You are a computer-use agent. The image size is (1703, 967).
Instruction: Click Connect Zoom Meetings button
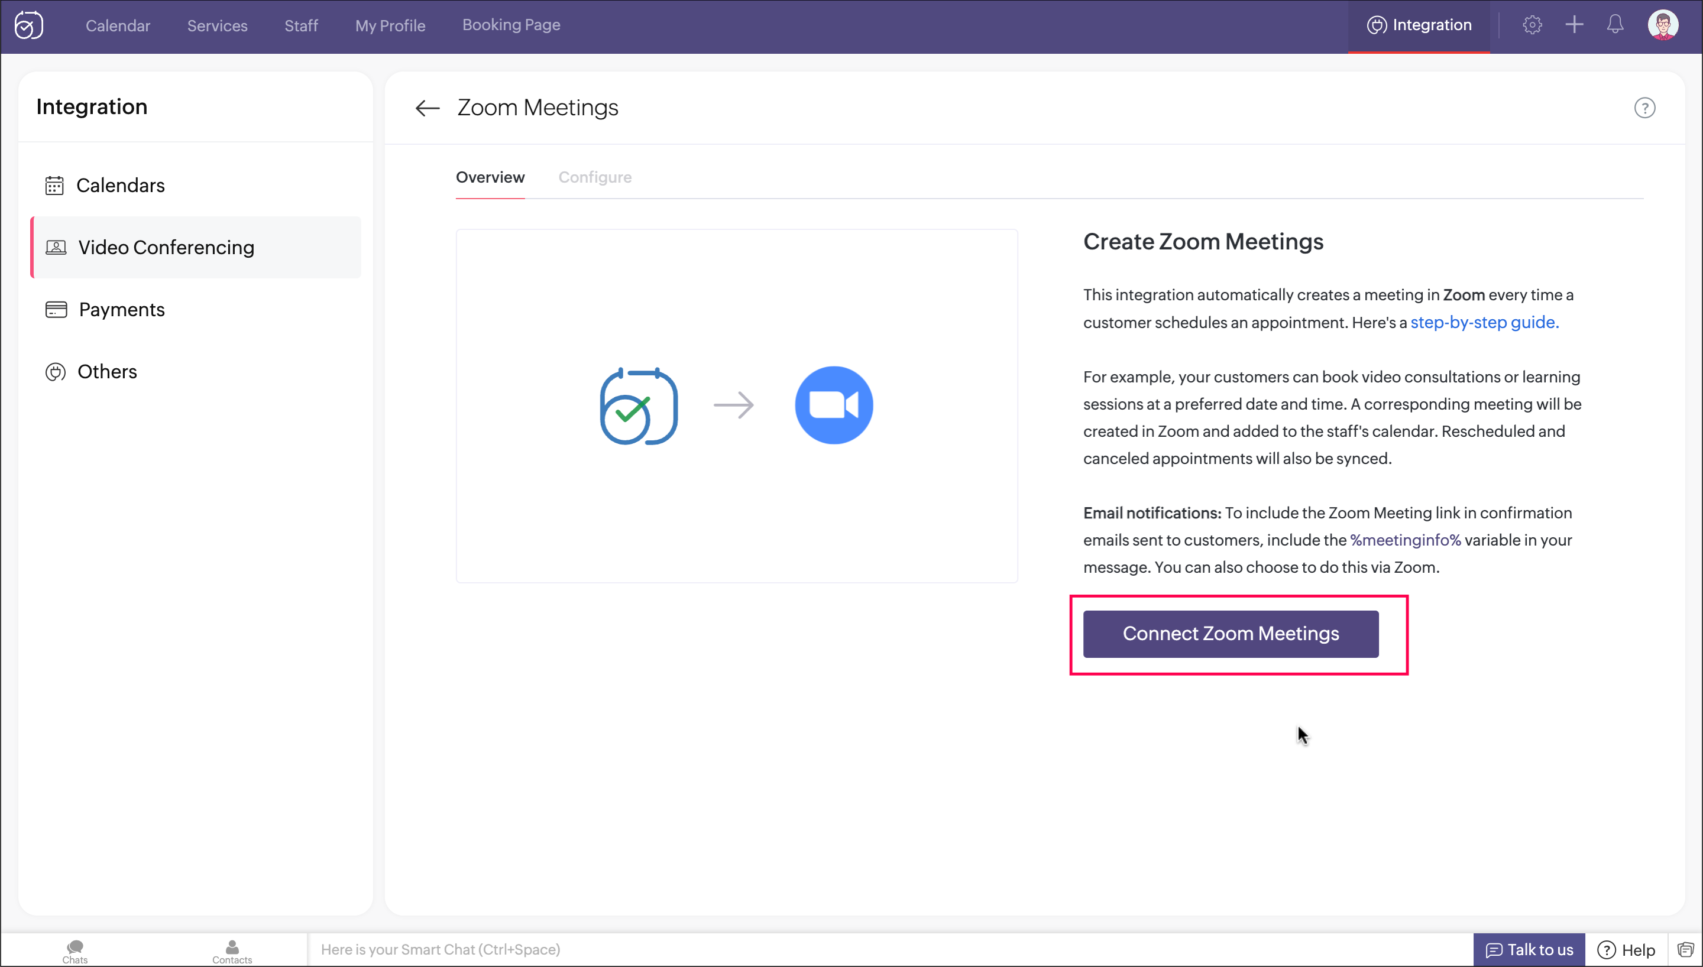coord(1230,634)
